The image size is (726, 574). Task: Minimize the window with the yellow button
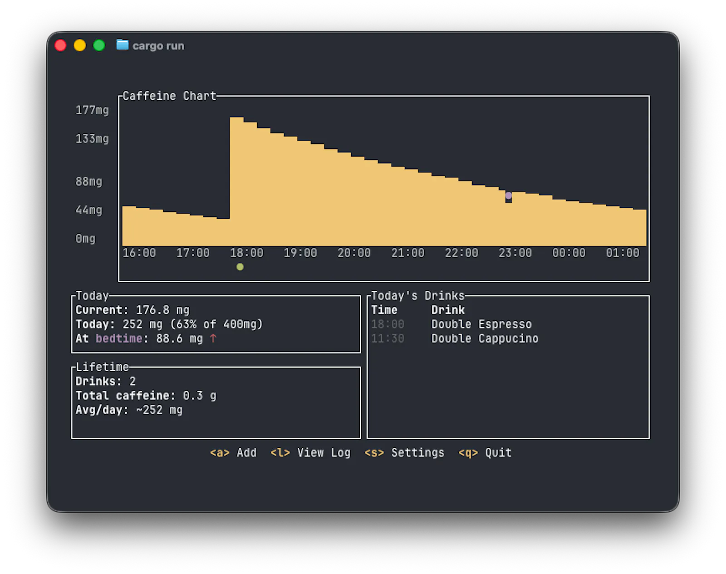tap(80, 45)
